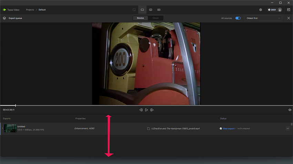Click the Export queue stack icon
Viewport: 293px width, 164px height.
coord(4,18)
